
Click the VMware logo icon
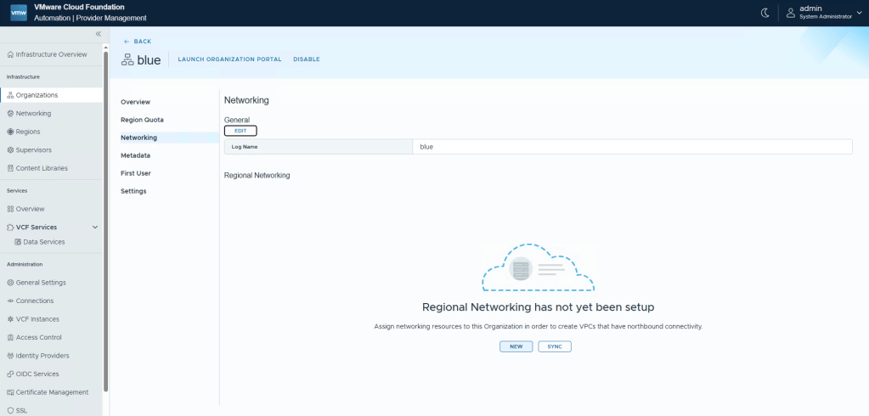coord(18,13)
